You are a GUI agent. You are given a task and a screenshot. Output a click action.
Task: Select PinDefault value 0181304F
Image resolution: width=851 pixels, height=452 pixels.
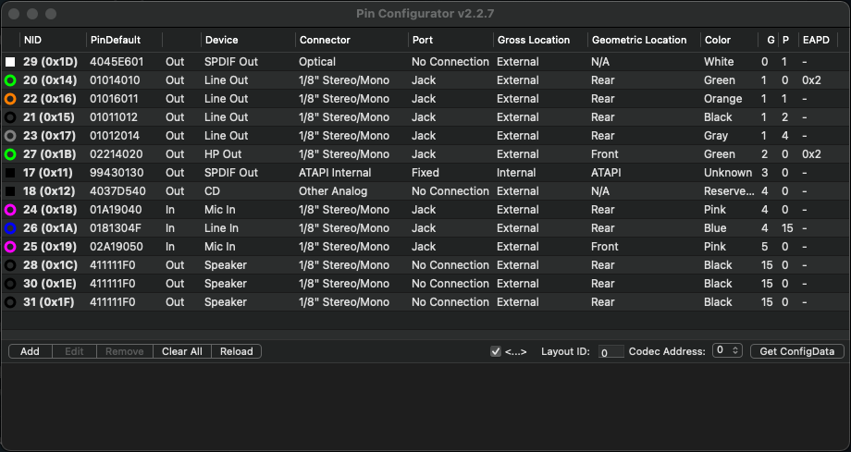point(115,228)
